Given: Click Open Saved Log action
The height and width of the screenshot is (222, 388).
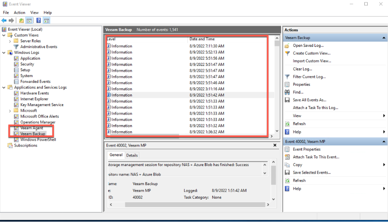Looking at the screenshot, I should [308, 46].
